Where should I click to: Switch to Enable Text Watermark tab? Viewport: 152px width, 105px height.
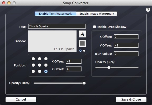(55, 14)
